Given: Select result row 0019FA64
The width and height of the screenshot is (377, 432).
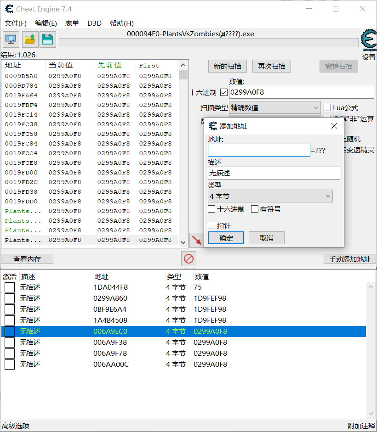Looking at the screenshot, I should pos(90,95).
